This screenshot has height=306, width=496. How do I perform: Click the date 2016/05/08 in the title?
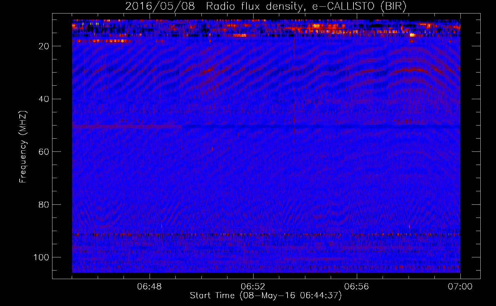[x=160, y=6]
